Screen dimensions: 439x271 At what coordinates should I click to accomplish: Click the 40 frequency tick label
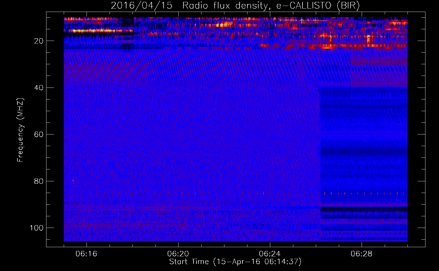click(39, 88)
